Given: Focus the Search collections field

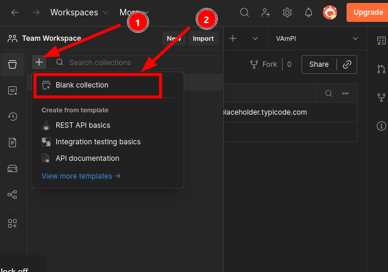Looking at the screenshot, I should (x=134, y=62).
